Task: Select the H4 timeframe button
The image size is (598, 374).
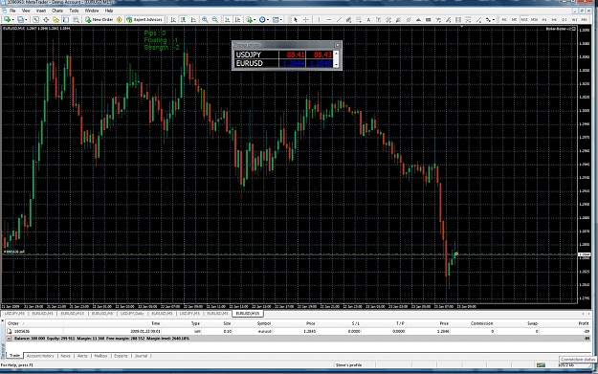Action: click(555, 19)
